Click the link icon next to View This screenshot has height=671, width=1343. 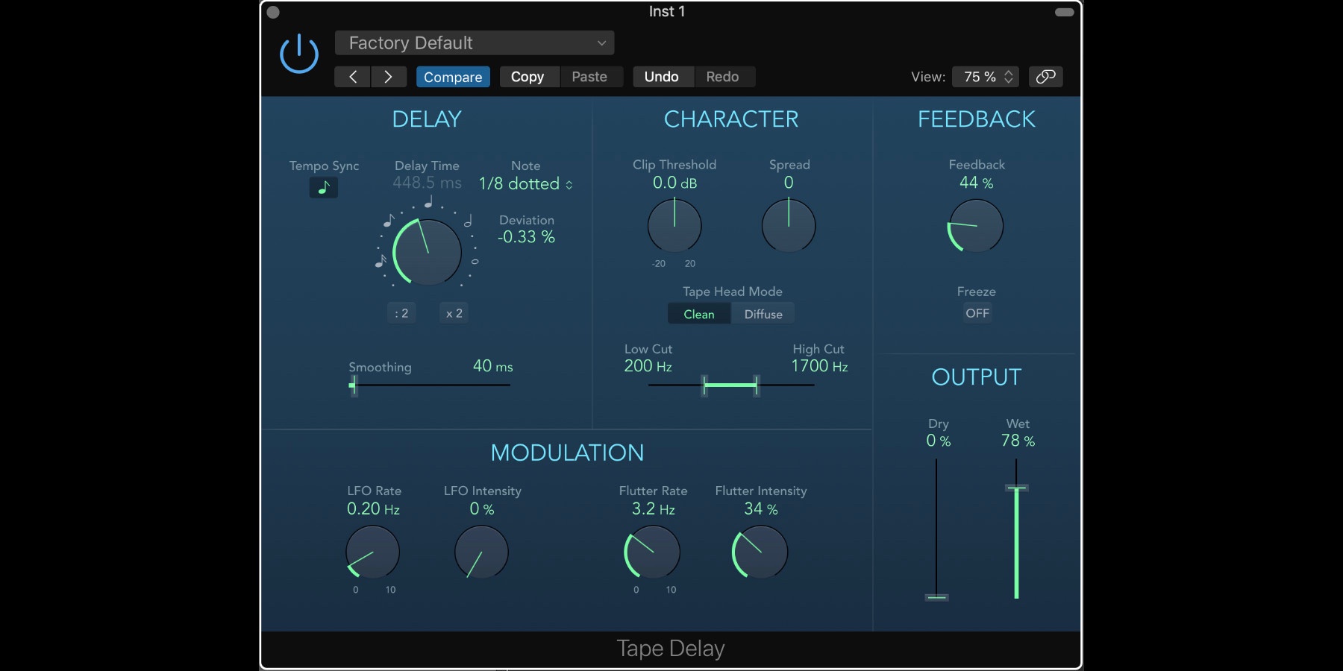[x=1045, y=77]
